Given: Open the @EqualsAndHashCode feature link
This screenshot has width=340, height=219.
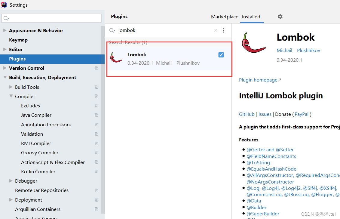Looking at the screenshot, I should click(x=271, y=169).
